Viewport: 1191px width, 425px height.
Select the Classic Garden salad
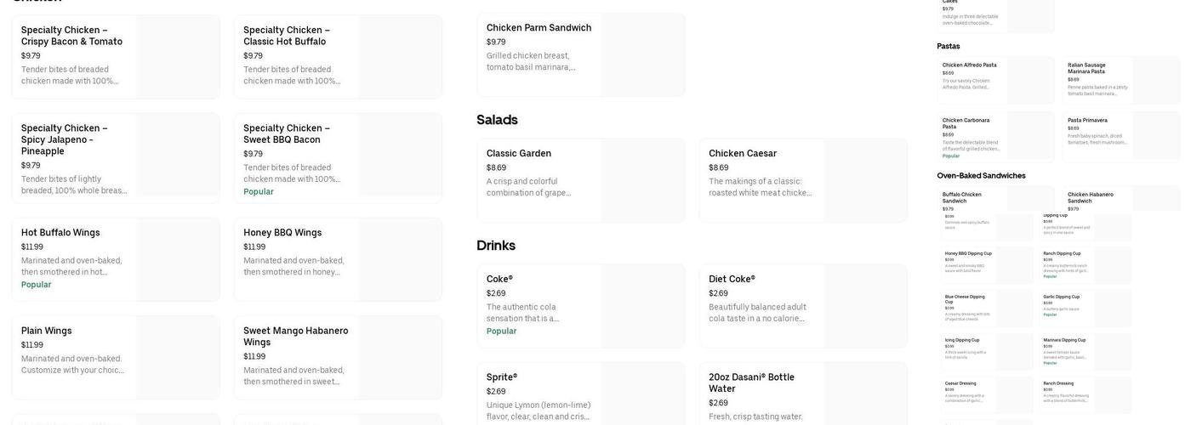[x=580, y=180]
